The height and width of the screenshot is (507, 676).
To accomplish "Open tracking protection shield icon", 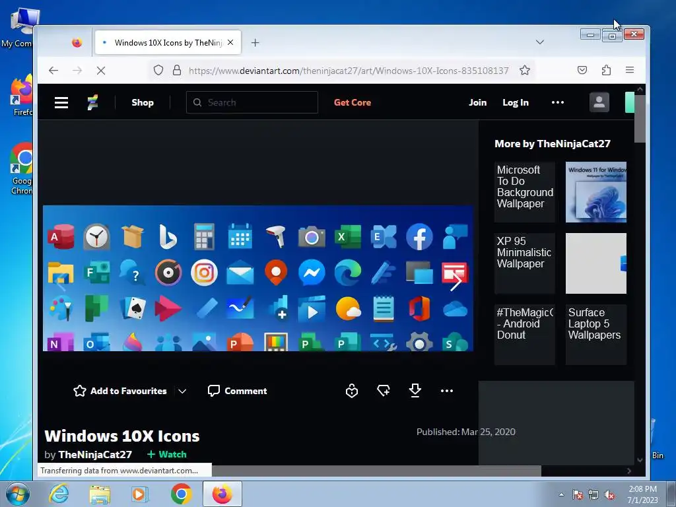I will [158, 70].
